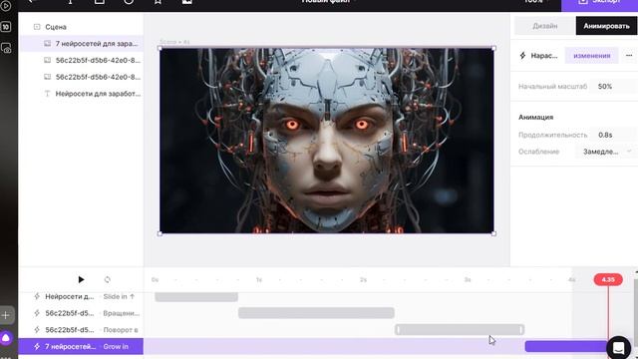Image resolution: width=638 pixels, height=359 pixels.
Task: Click the purple circle icon in the left sidebar
Action: (6, 338)
